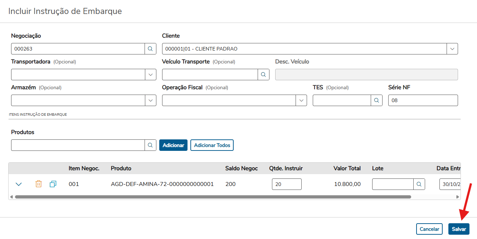Image resolution: width=477 pixels, height=239 pixels.
Task: Delete item 001 with trash icon
Action: point(39,184)
